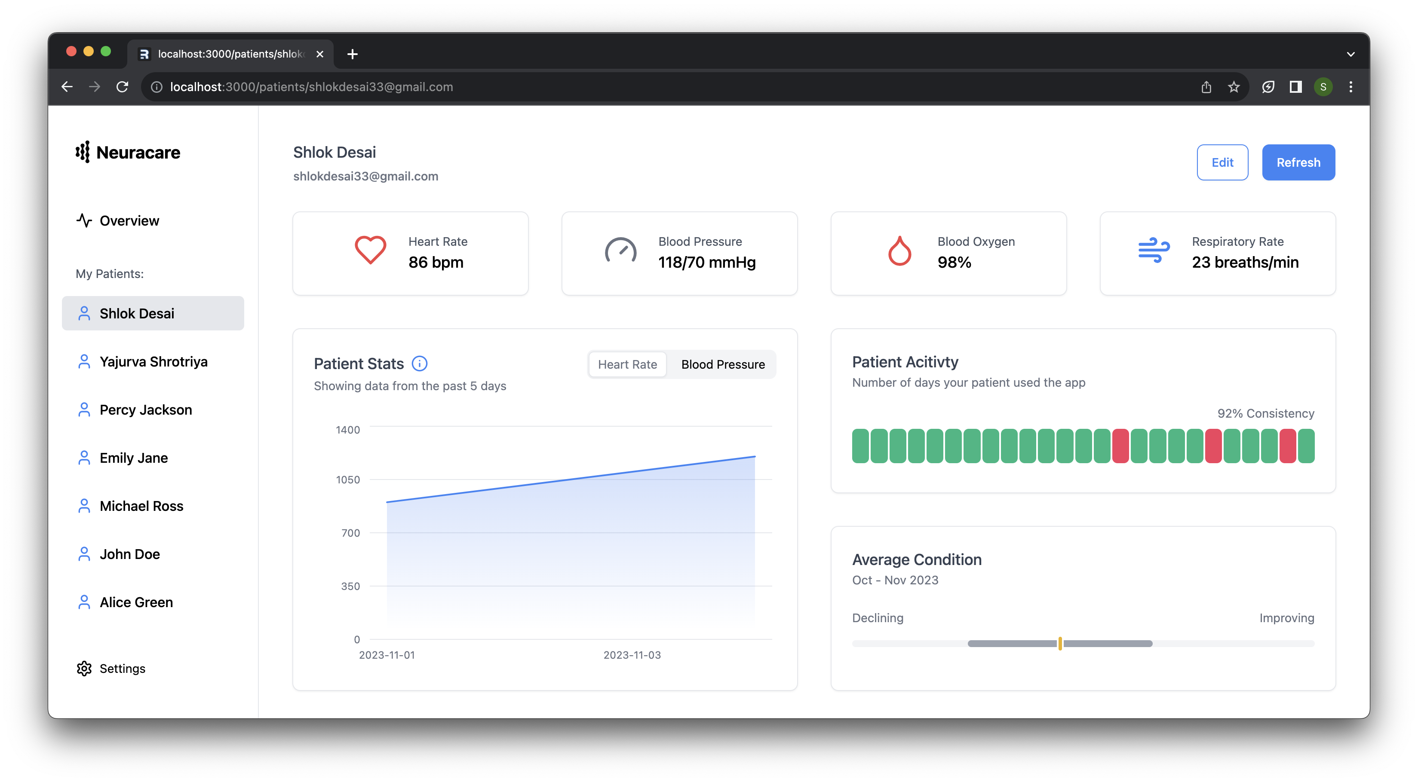The image size is (1418, 782).
Task: Click the Blood Oxygen droplet icon
Action: click(x=899, y=251)
